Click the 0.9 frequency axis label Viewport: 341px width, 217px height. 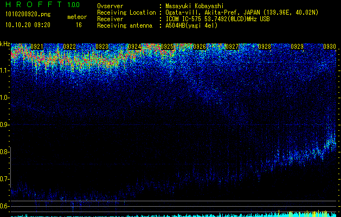[x=5, y=125]
